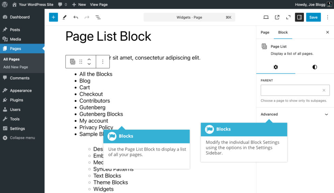The width and height of the screenshot is (334, 193).
Task: Click Gutenberg Blocks list item
Action: (x=101, y=114)
